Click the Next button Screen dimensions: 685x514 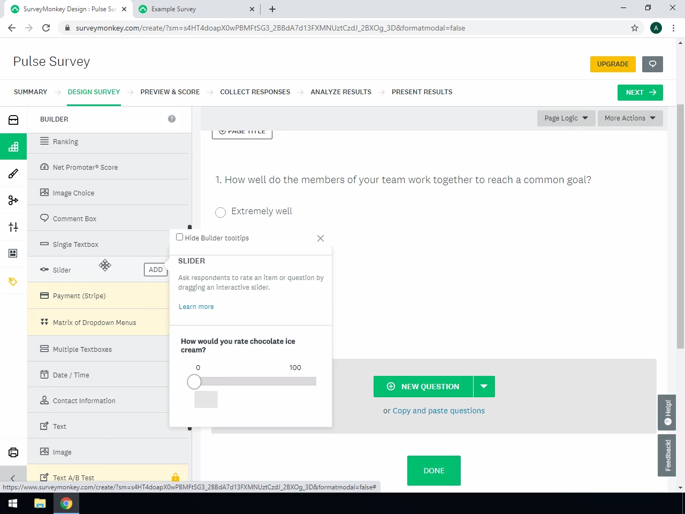coord(640,93)
